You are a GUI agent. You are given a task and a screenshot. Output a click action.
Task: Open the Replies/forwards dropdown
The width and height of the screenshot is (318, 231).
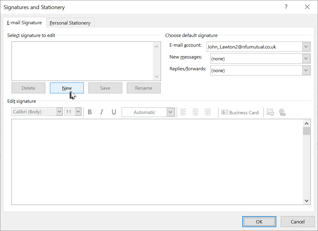click(x=306, y=70)
